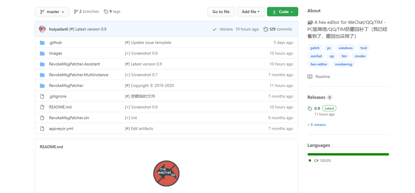415x193 pixels.
Task: Click the .github folder icon
Action: [42, 43]
